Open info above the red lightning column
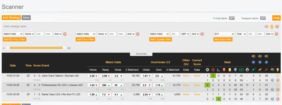 click(266, 62)
